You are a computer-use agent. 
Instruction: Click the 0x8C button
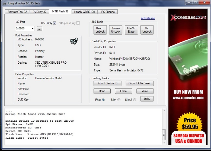pyautogui.click(x=147, y=99)
